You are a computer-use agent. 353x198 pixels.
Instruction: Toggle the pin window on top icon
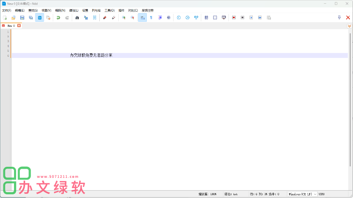coord(339,18)
